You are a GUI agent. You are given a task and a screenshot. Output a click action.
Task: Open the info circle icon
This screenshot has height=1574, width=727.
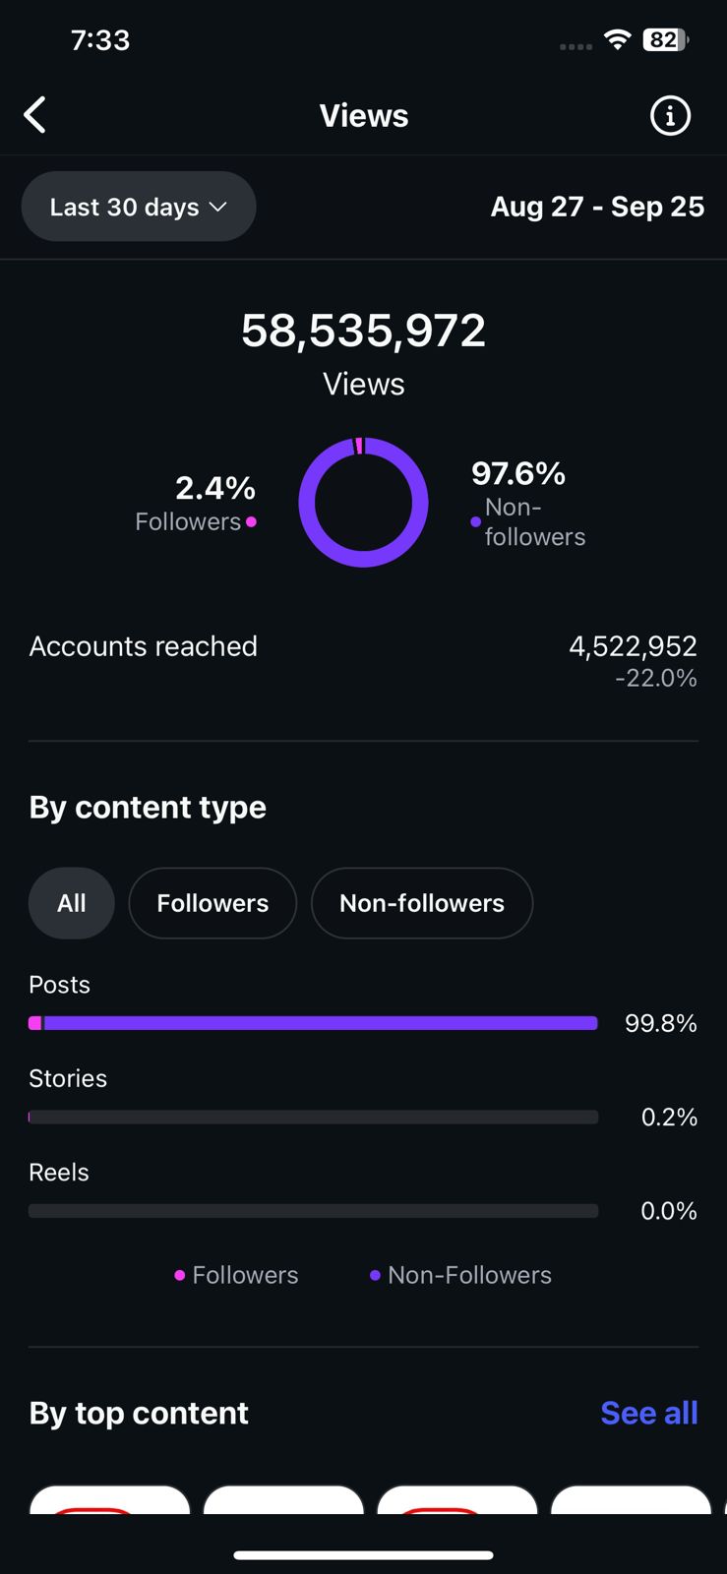pos(670,116)
